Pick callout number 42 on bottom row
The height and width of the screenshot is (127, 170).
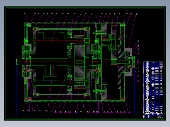pyautogui.click(x=88, y=111)
